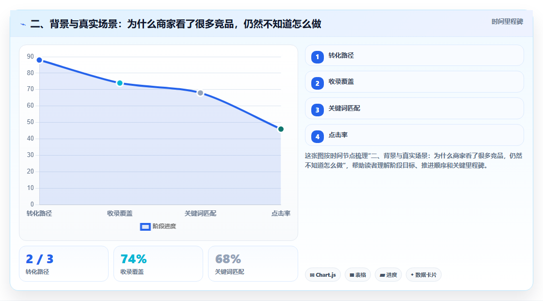543x301 pixels.
Task: Click the description paragraph starting 这张图按时间节点
Action: tap(414, 161)
